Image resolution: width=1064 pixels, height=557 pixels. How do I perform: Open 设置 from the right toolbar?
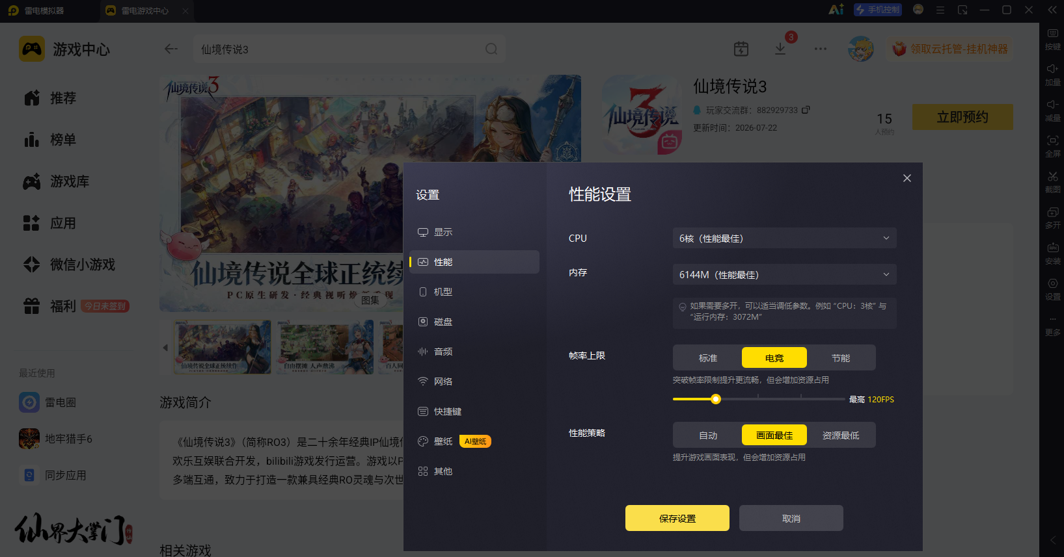tap(1052, 289)
